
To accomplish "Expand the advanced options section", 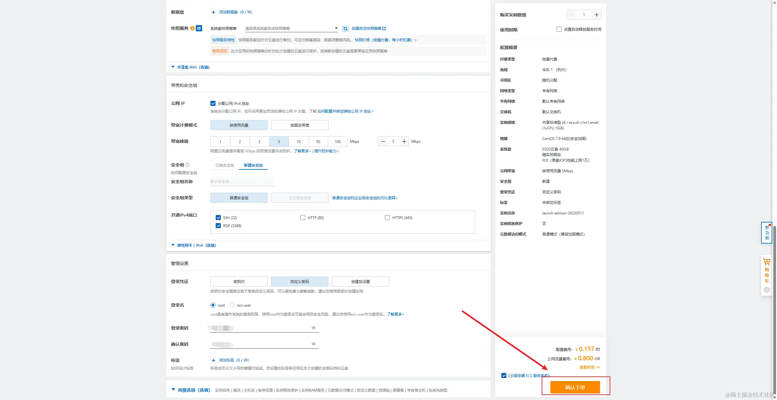I will point(191,390).
